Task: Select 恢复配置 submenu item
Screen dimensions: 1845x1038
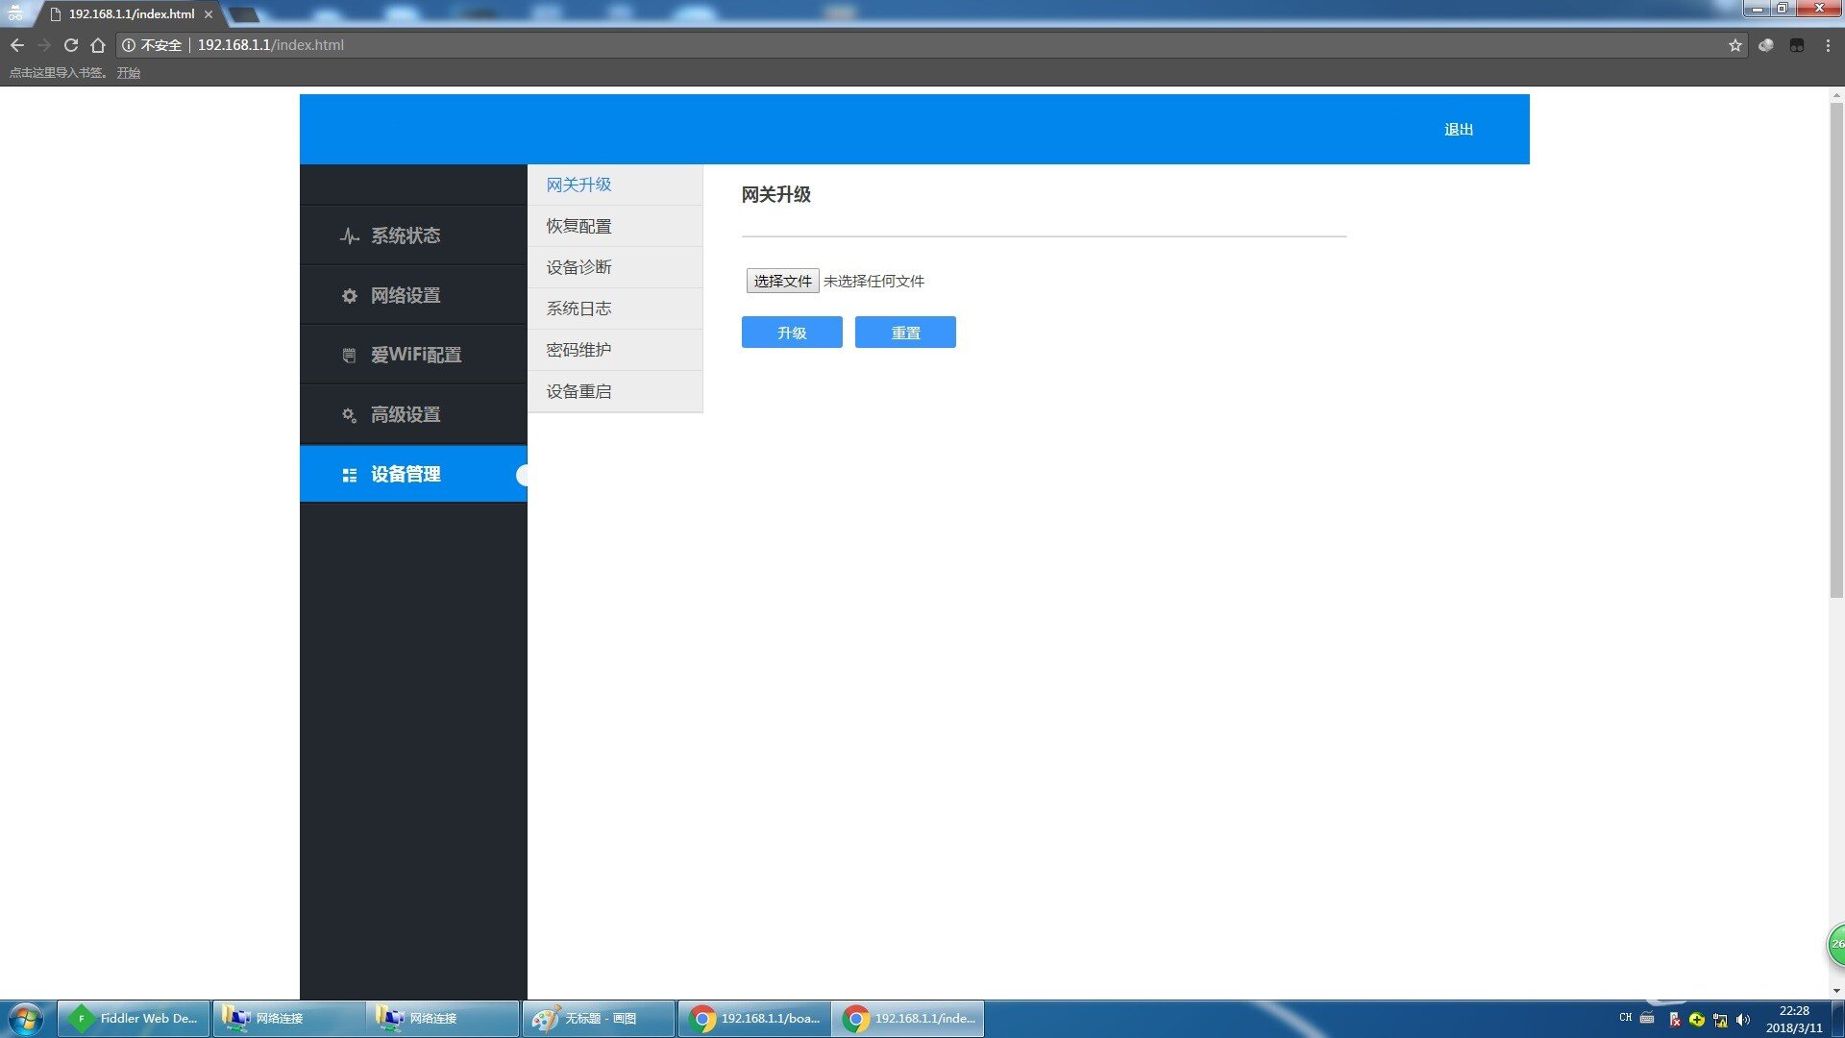Action: (x=615, y=226)
